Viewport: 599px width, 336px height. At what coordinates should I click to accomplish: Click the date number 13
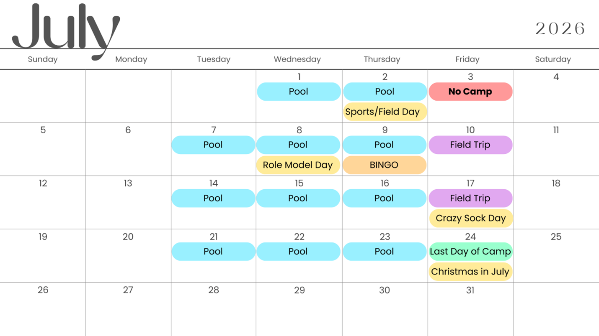click(128, 183)
